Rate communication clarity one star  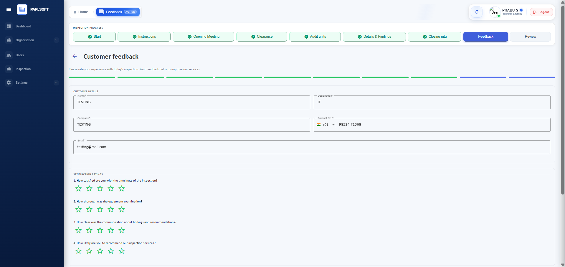[x=78, y=230]
